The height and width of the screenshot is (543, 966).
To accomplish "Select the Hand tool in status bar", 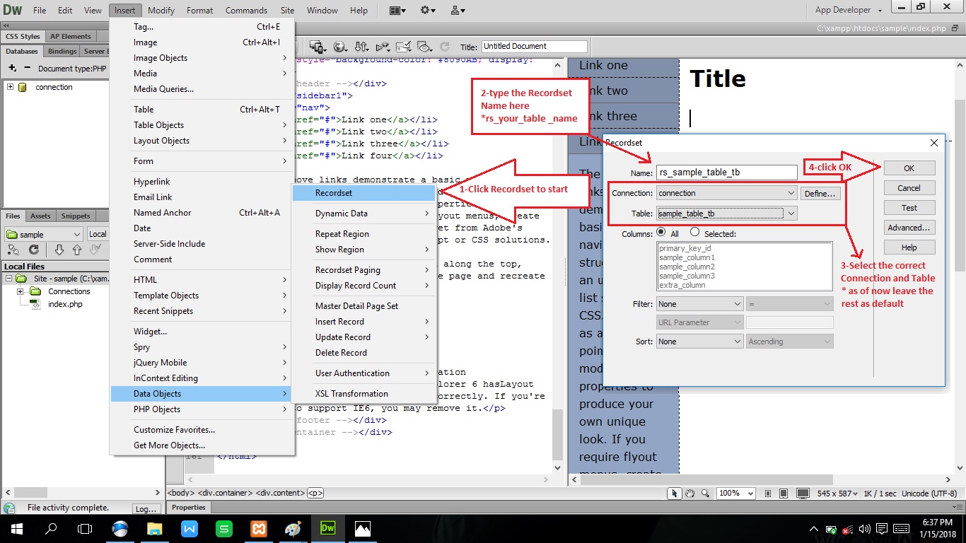I will (689, 494).
